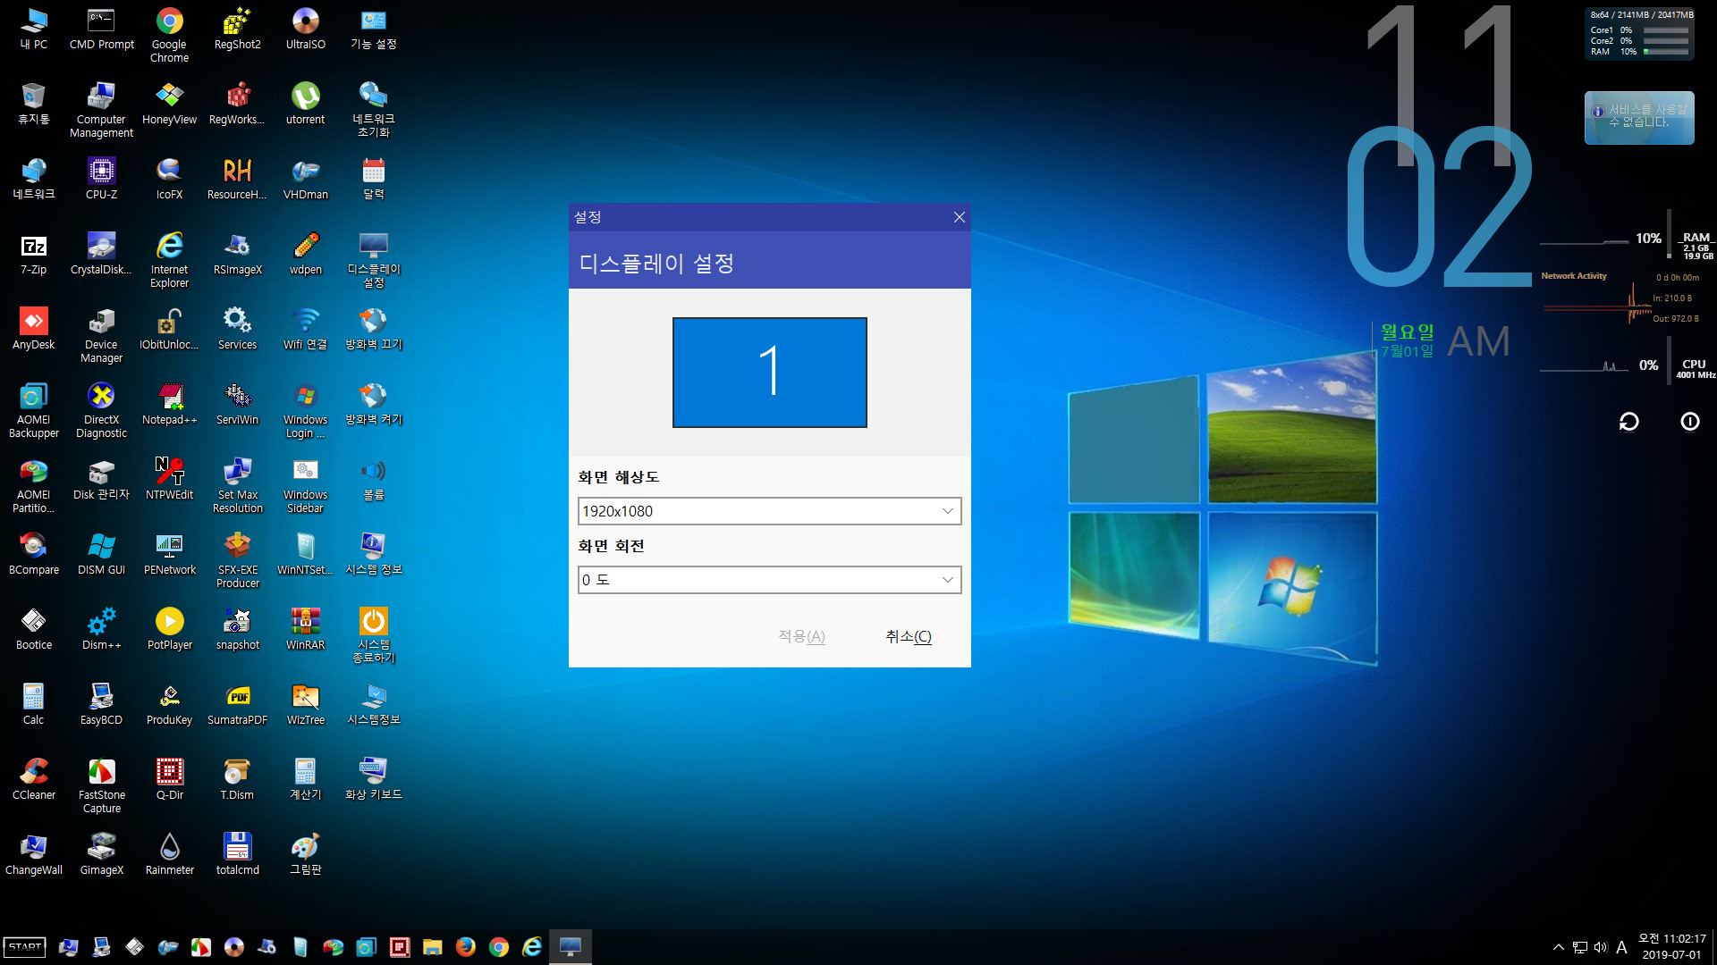Open the 화상 키보드 on-screen keyboard icon
The height and width of the screenshot is (965, 1717).
click(x=374, y=780)
